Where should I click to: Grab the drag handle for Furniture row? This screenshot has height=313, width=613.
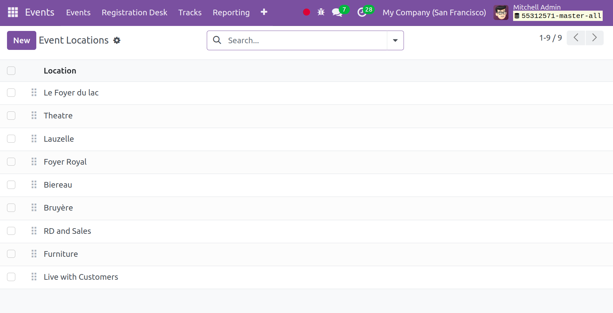[x=34, y=254]
